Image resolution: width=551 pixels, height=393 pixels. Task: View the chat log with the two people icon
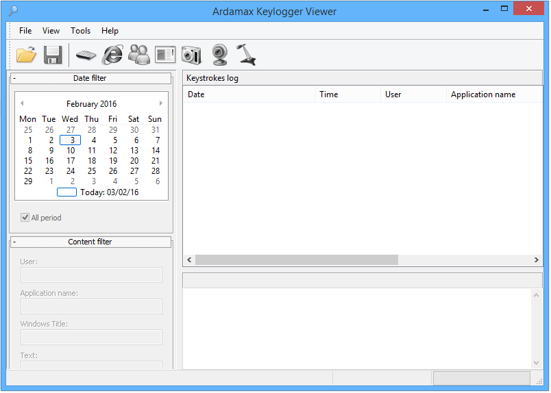(x=139, y=55)
